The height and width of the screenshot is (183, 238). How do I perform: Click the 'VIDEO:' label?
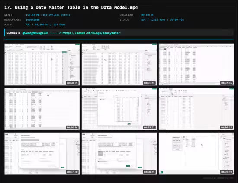tap(124, 20)
